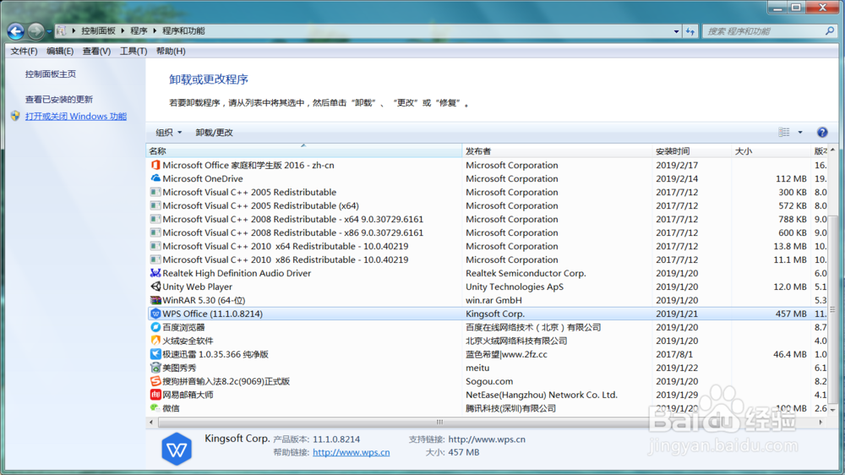Click the Microsoft Office 2016 program icon
Viewport: 845px width, 475px height.
pyautogui.click(x=155, y=165)
